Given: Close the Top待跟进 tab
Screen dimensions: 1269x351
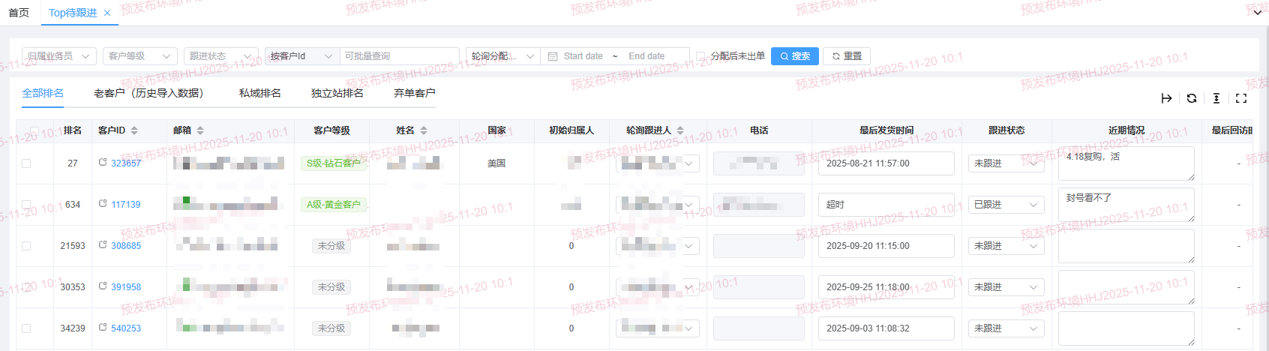Looking at the screenshot, I should coord(107,13).
